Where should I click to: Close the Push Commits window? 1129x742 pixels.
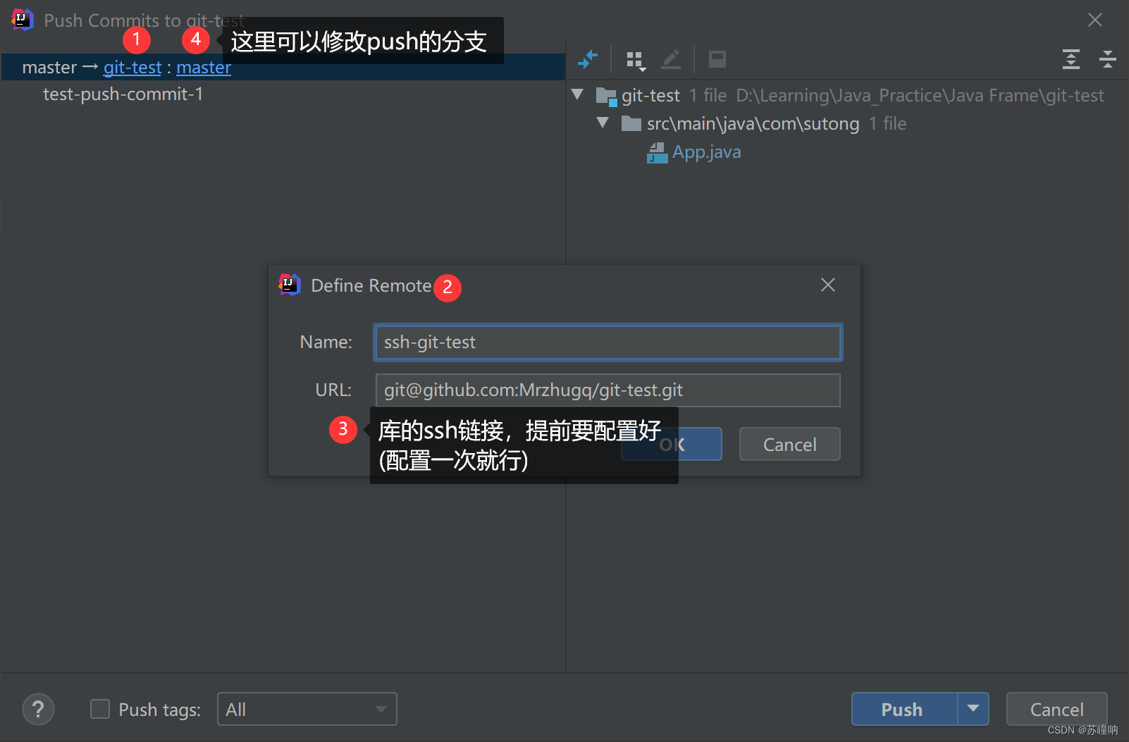pyautogui.click(x=1094, y=20)
